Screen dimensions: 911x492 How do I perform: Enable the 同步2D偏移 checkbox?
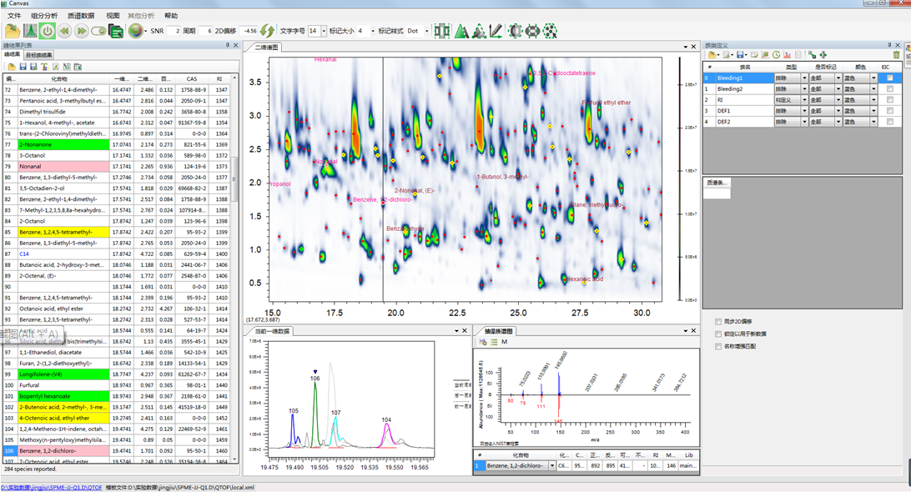tap(718, 321)
